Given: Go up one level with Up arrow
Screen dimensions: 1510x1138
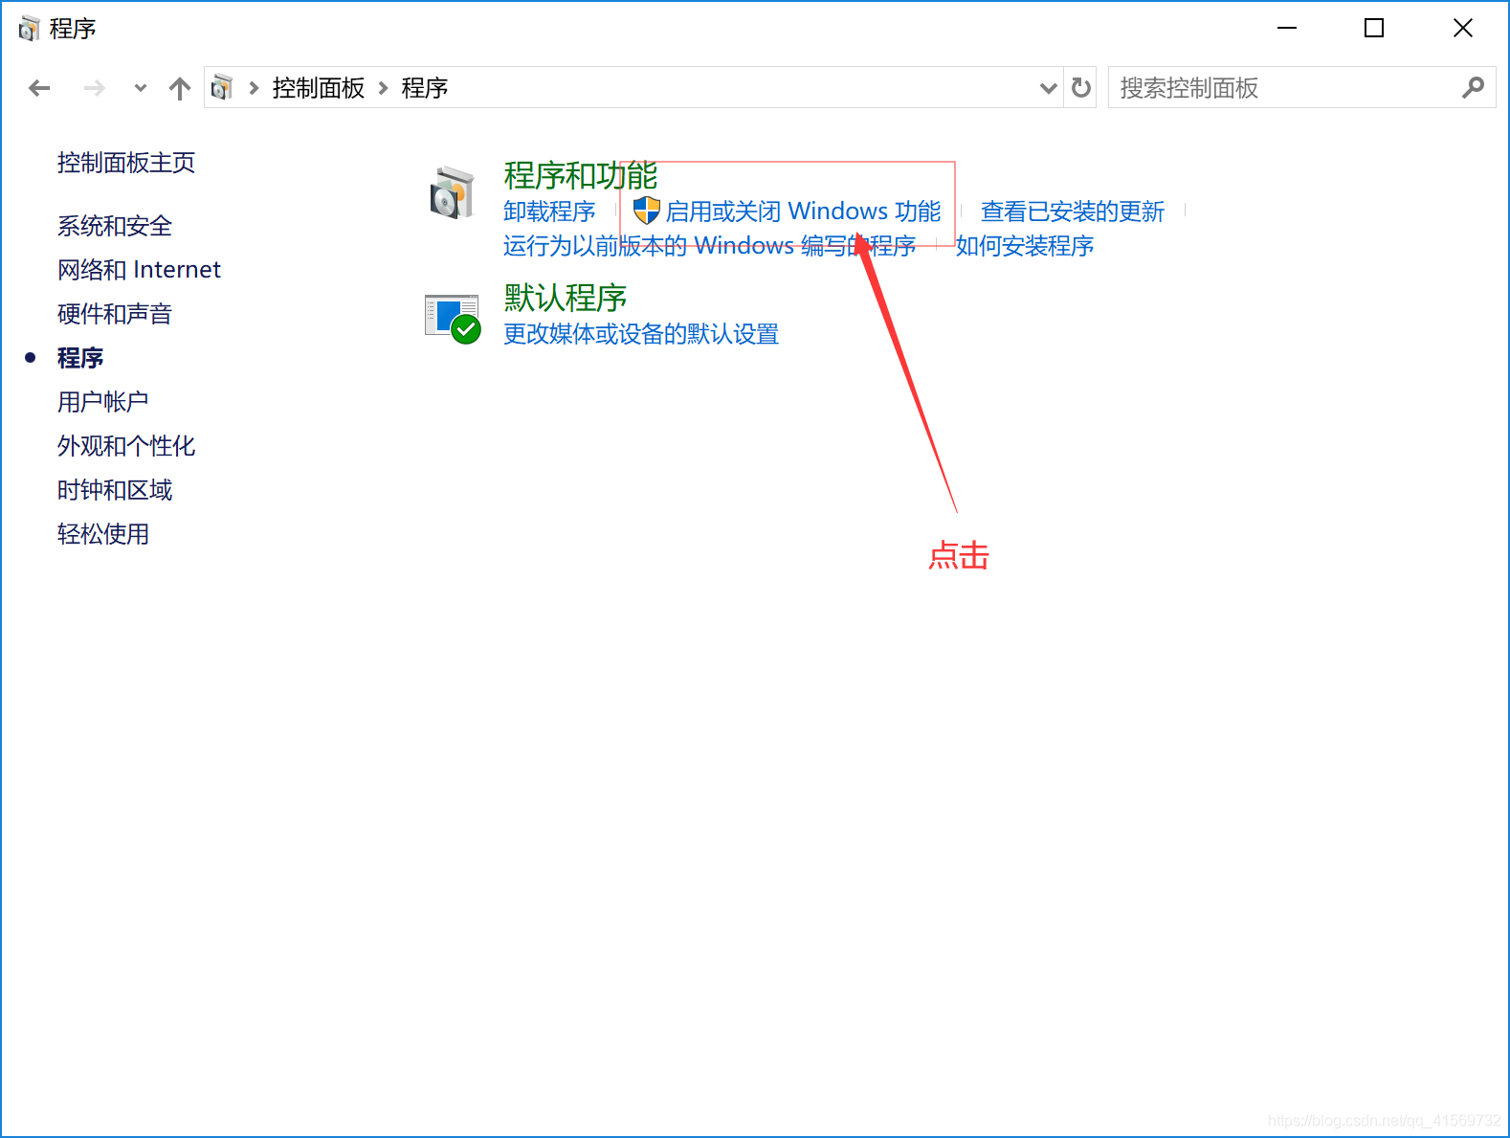Looking at the screenshot, I should point(179,88).
